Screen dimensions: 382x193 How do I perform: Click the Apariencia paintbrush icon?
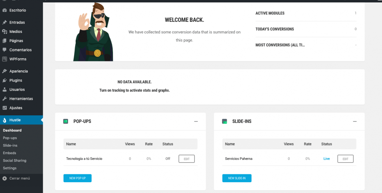(x=5, y=71)
